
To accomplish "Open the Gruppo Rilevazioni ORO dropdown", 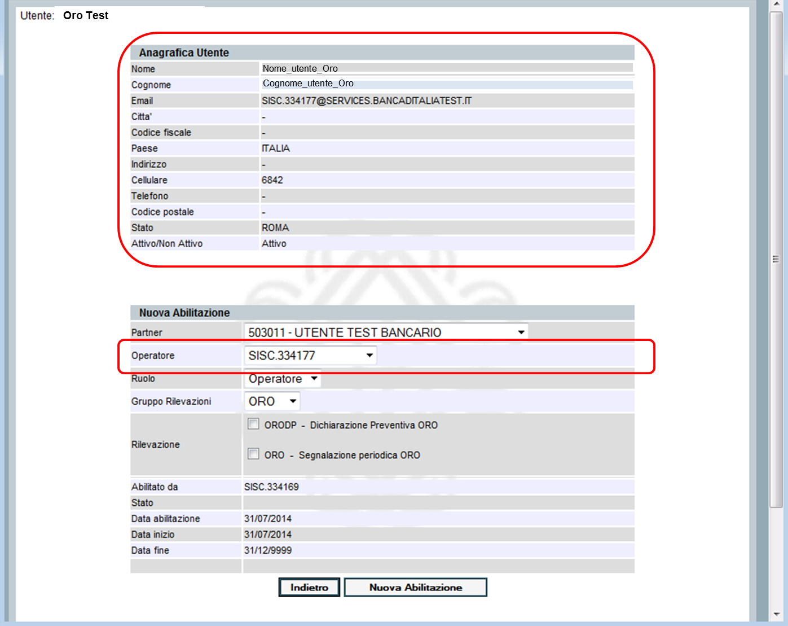I will coord(272,401).
